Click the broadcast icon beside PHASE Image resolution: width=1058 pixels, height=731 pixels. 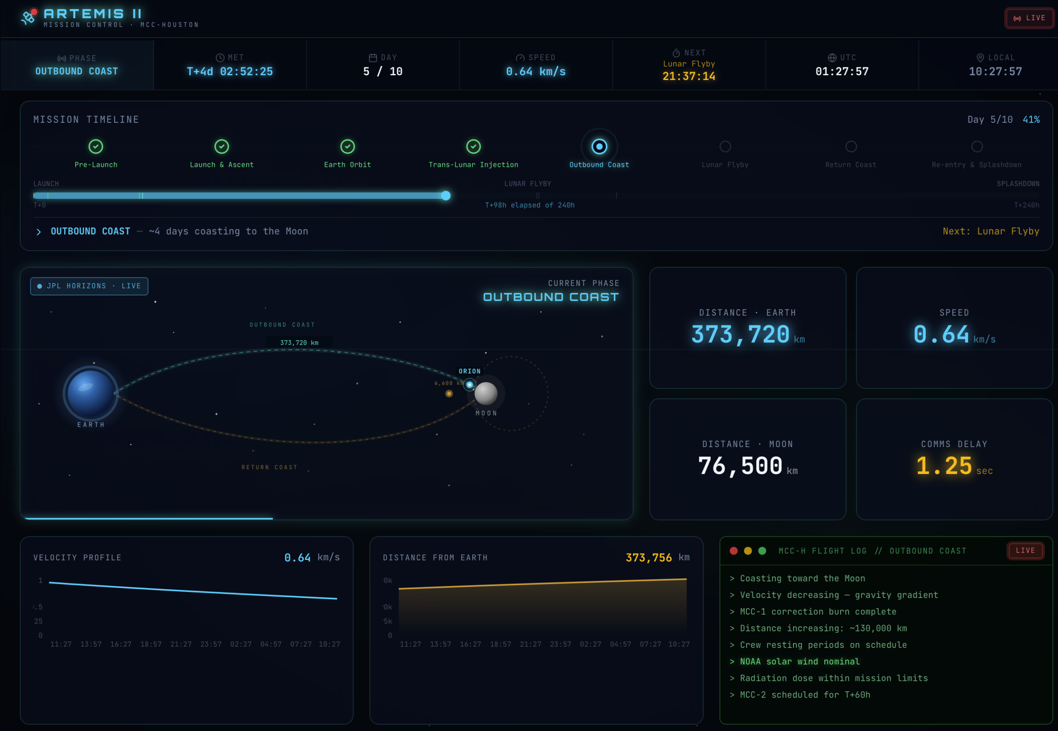[62, 59]
